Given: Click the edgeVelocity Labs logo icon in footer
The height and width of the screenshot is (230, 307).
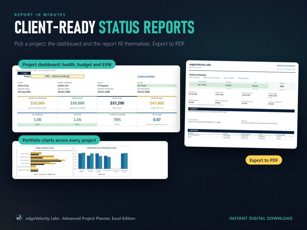Looking at the screenshot, I should tap(19, 218).
